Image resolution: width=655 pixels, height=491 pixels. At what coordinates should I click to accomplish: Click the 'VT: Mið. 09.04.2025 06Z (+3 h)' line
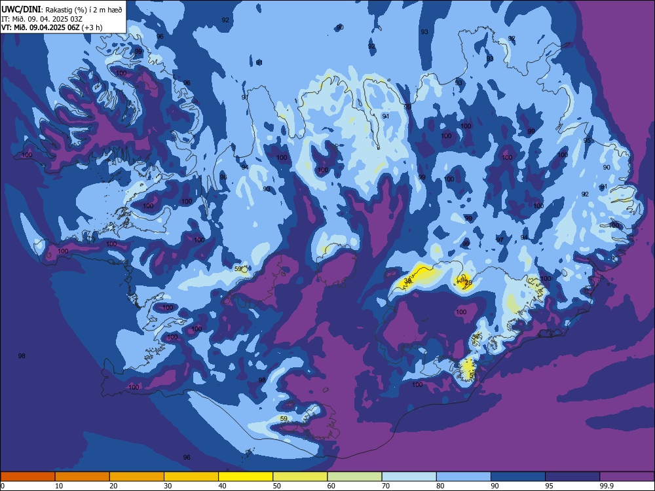[52, 27]
